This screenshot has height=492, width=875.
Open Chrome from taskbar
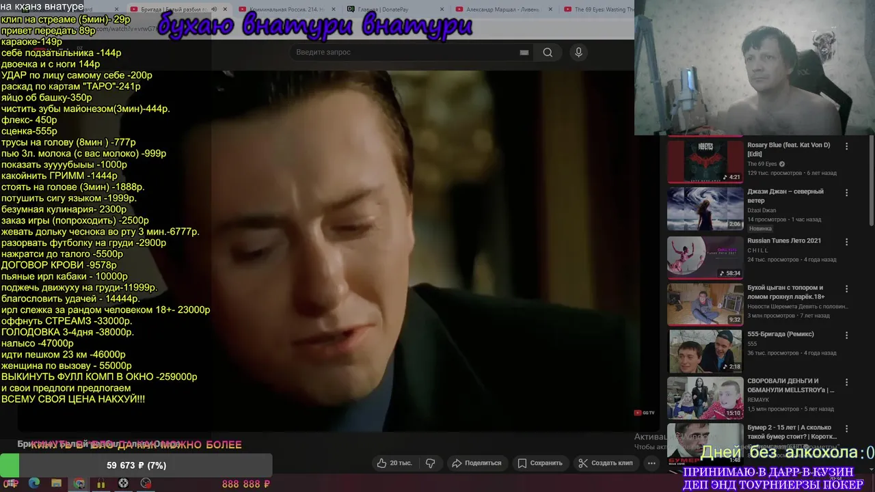79,483
